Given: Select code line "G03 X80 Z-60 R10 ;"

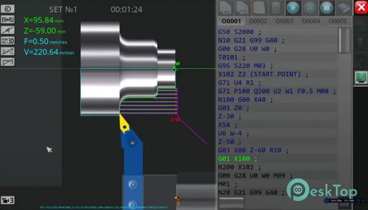Looking at the screenshot, I should click(253, 150).
